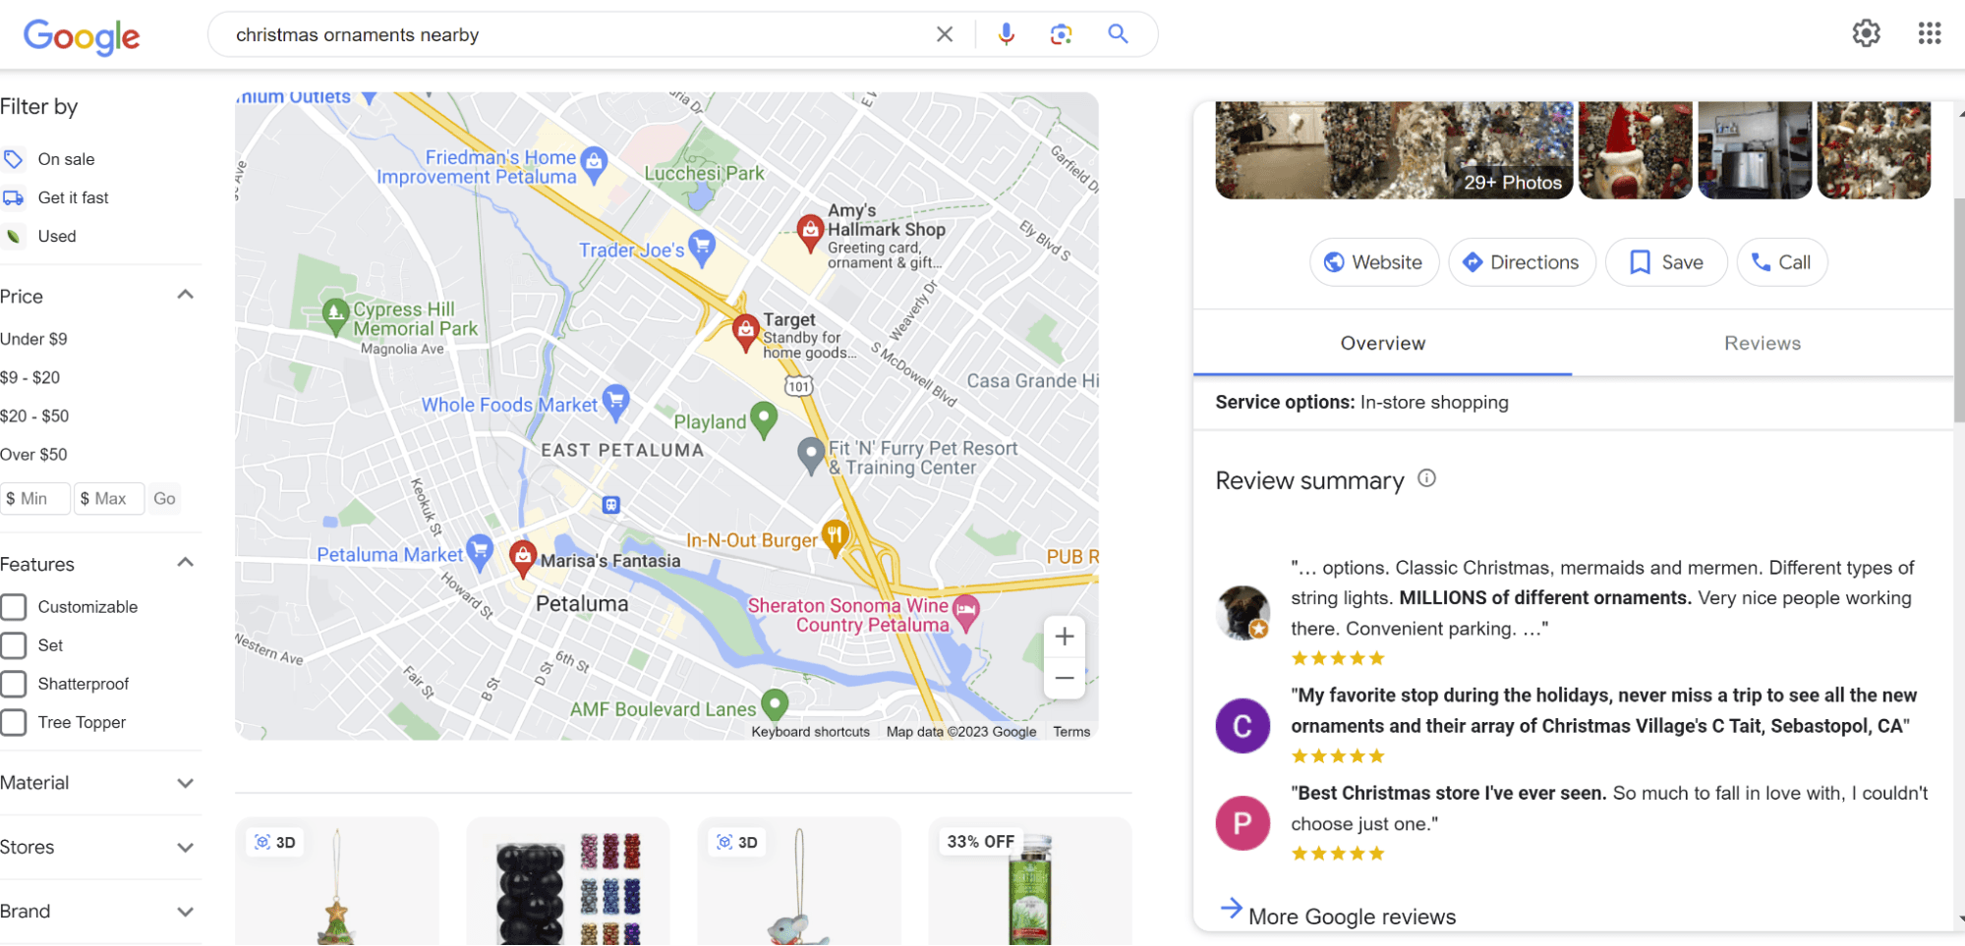
Task: Tick the Tree Topper filter
Action: pyautogui.click(x=14, y=723)
